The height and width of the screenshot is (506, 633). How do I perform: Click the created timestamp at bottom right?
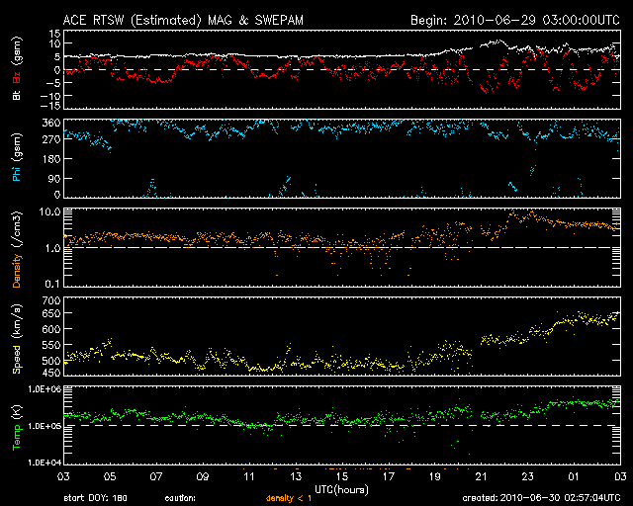(546, 497)
